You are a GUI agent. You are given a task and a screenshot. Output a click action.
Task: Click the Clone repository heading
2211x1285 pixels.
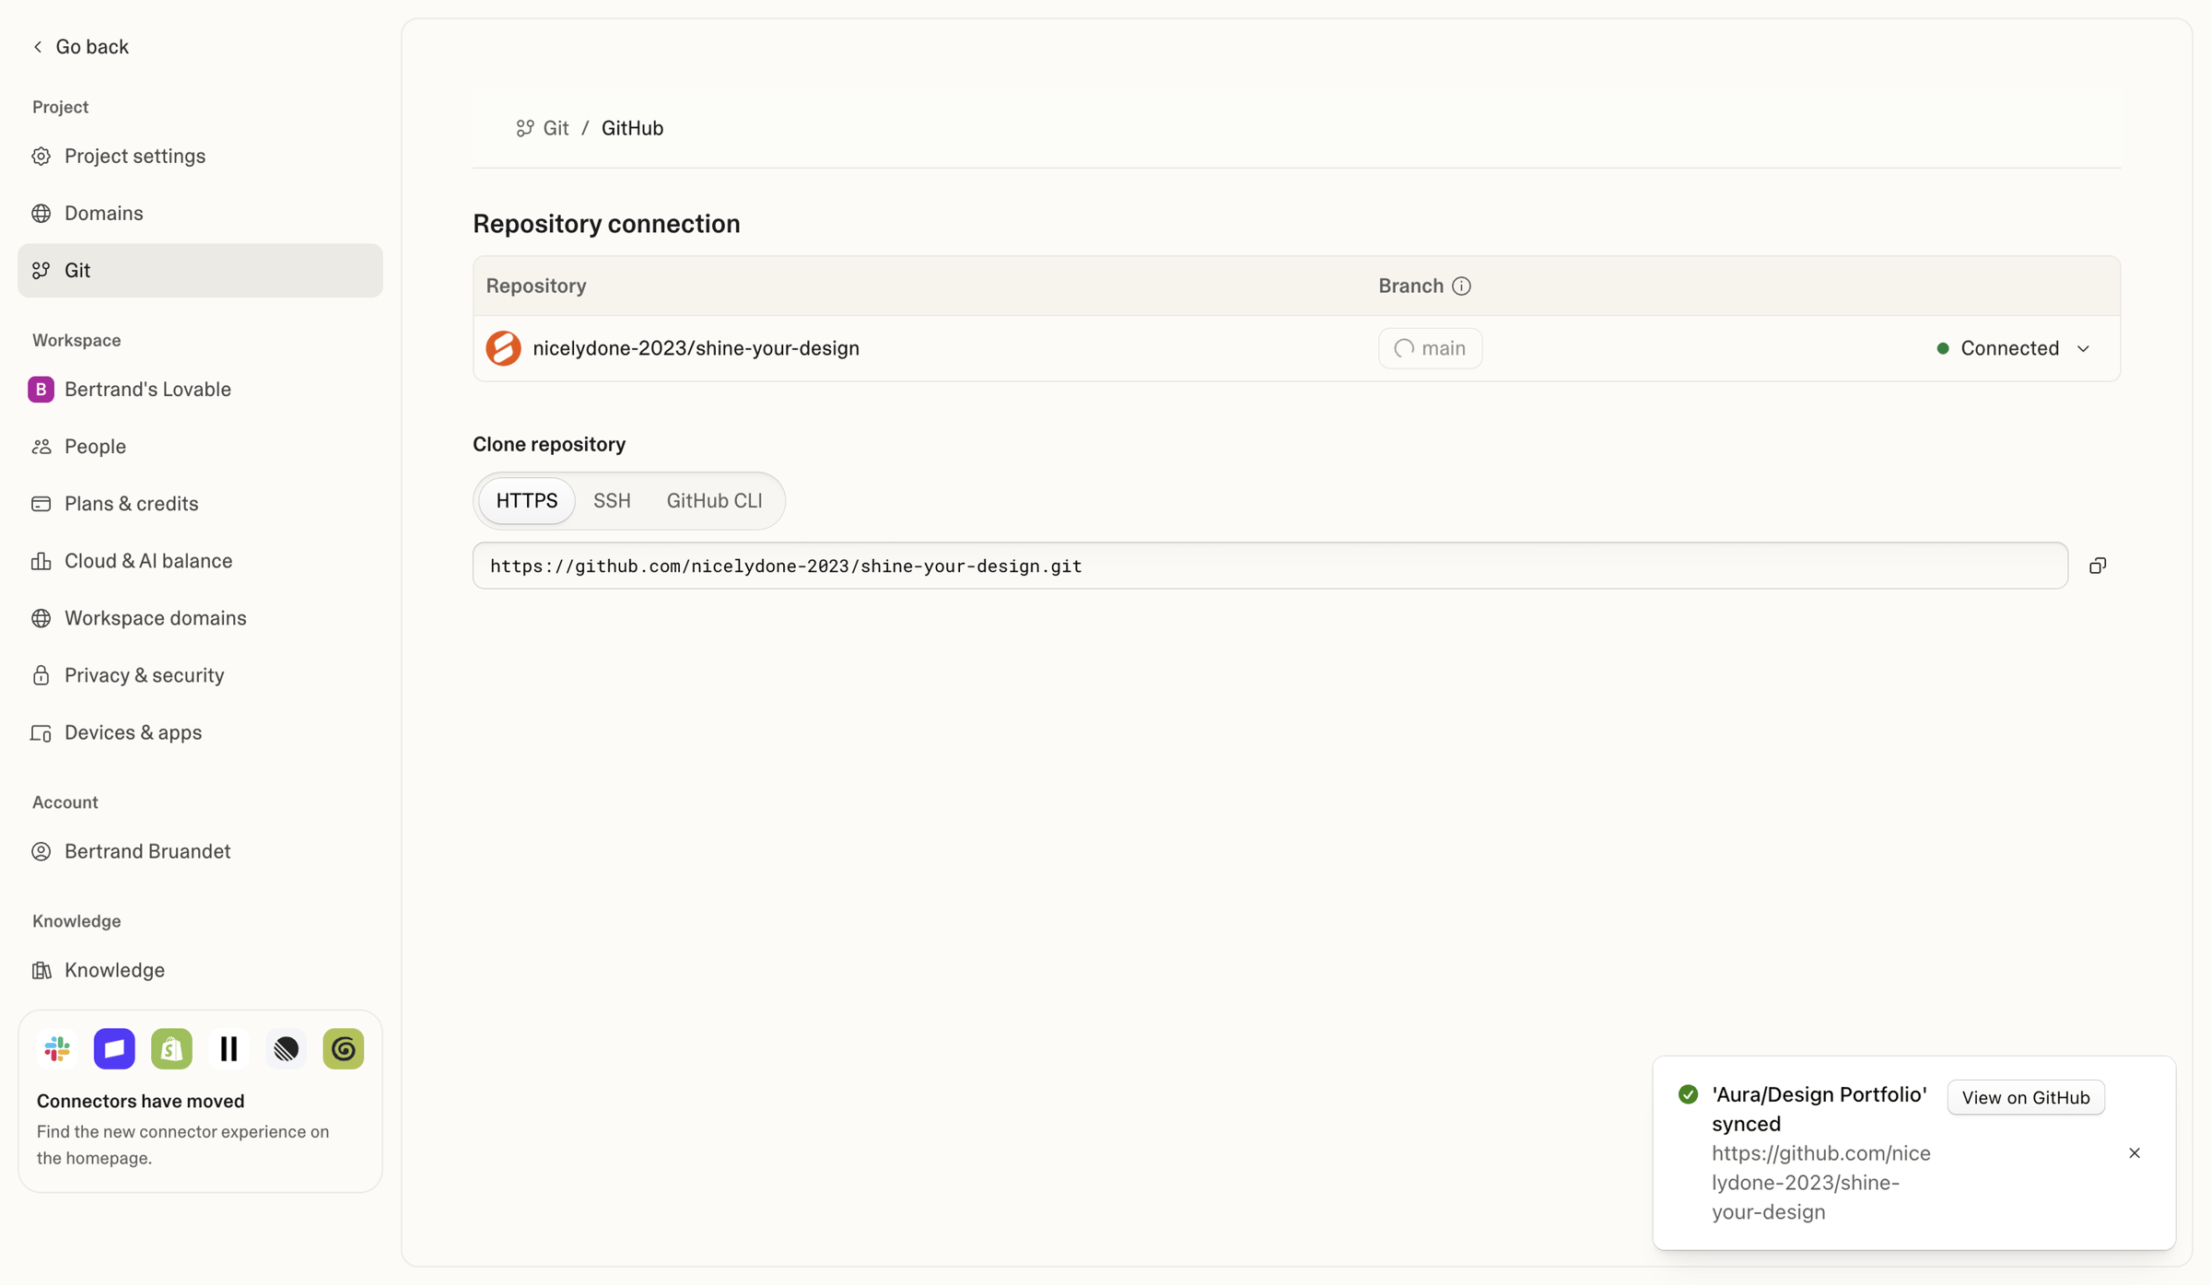[x=549, y=445]
